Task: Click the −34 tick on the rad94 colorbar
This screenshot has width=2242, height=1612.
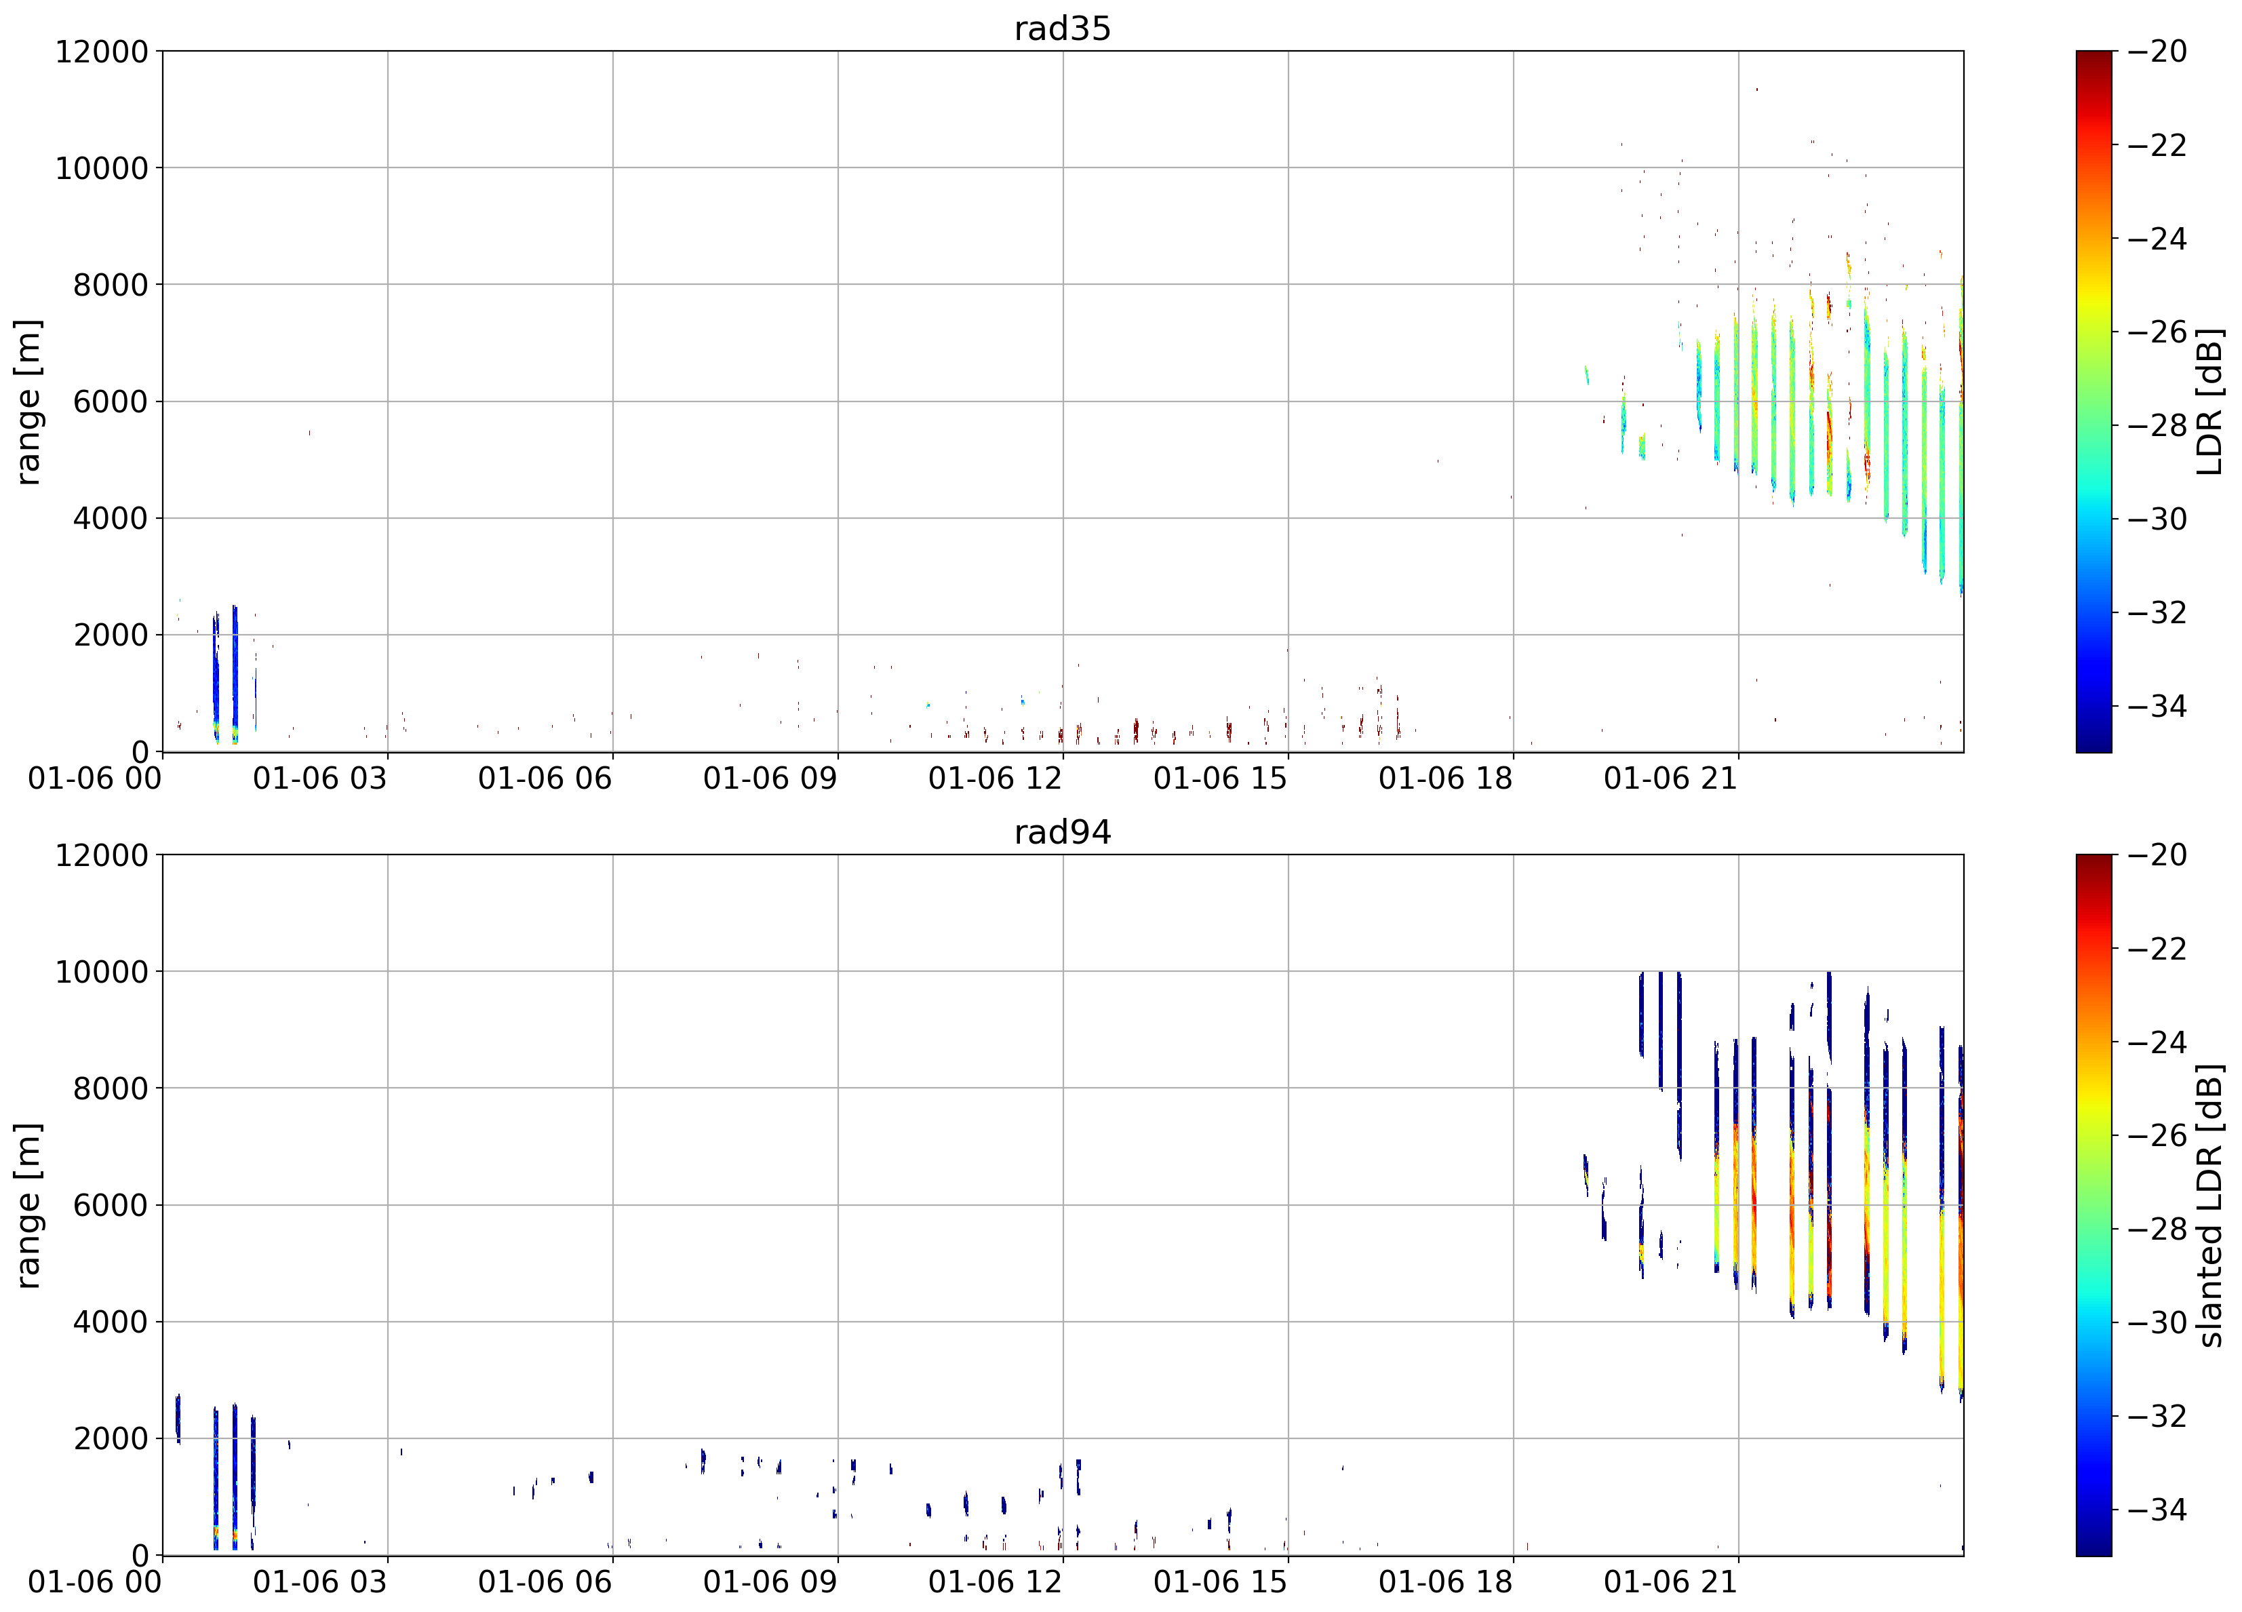Action: tap(2157, 1509)
